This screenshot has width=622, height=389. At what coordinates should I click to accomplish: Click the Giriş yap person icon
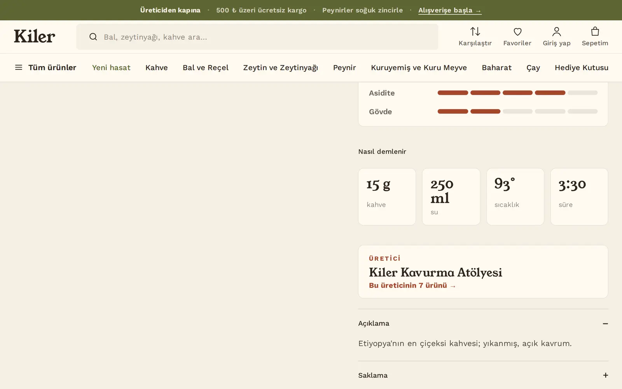pos(557,31)
